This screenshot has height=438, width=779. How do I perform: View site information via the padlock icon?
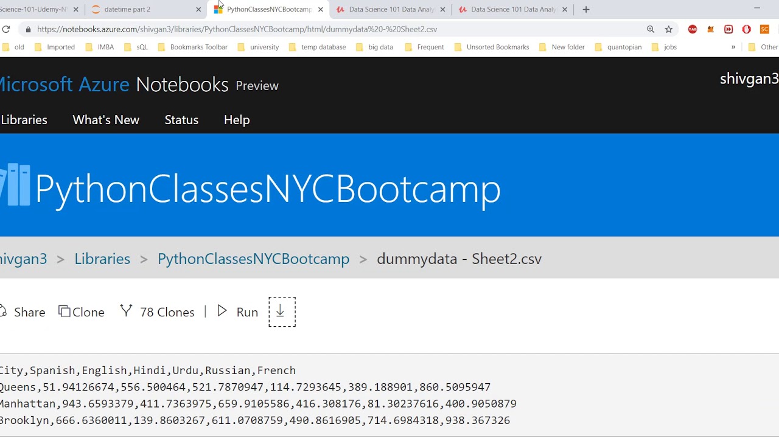coord(28,29)
